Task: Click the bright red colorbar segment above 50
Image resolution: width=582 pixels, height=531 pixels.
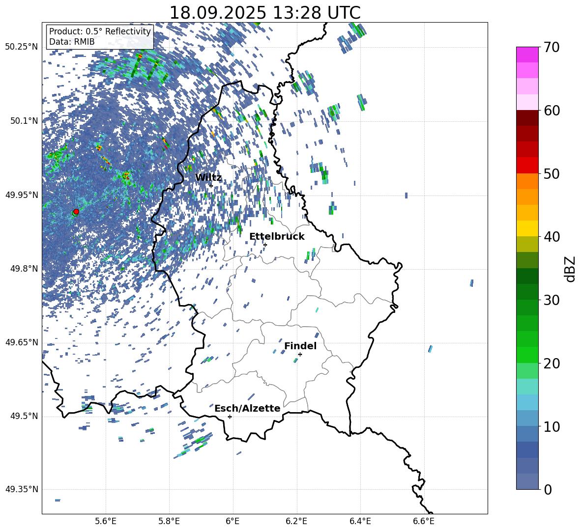Action: (x=527, y=166)
